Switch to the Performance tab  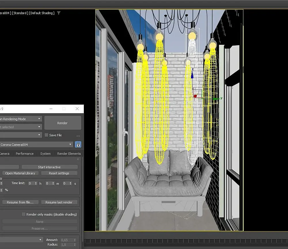(24, 154)
